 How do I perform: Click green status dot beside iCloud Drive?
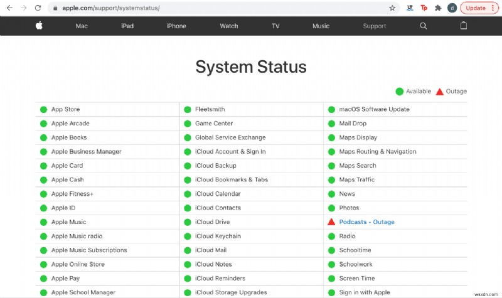click(x=188, y=222)
